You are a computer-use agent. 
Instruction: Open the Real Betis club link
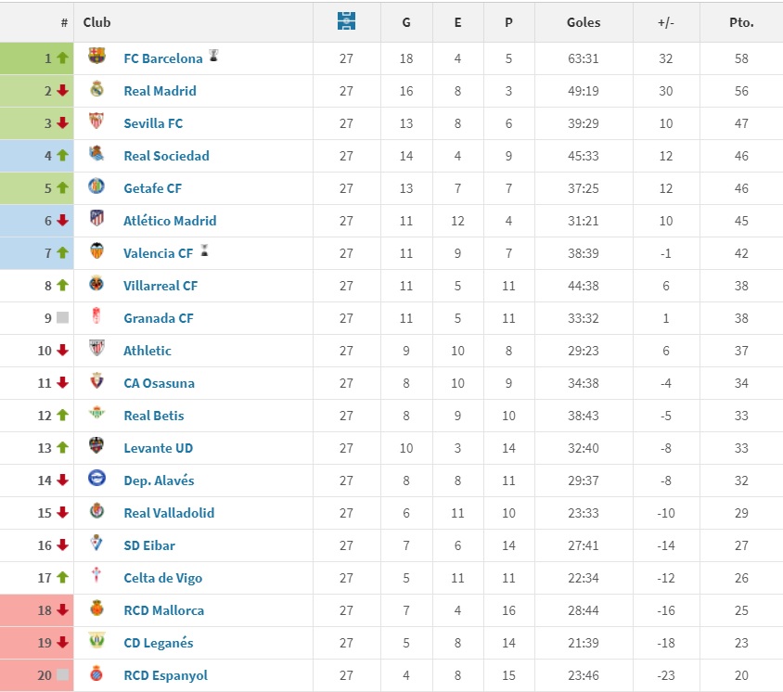[x=154, y=416]
